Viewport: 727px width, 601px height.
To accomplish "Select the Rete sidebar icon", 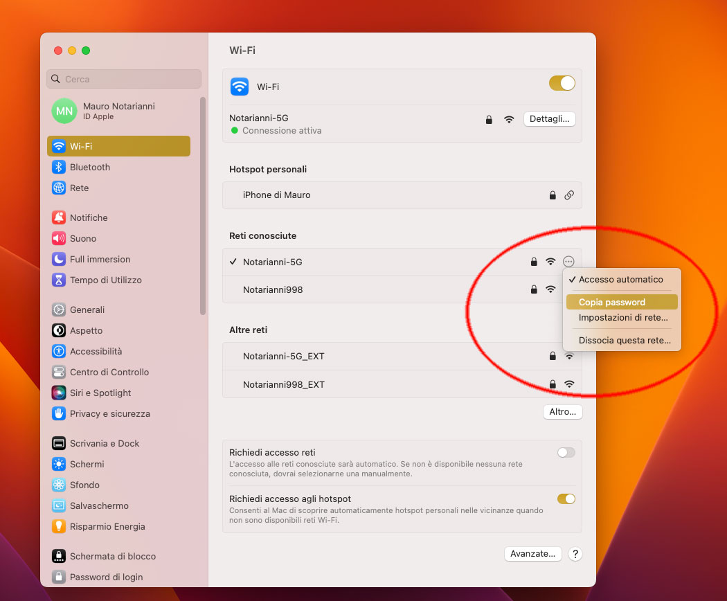I will [x=80, y=188].
